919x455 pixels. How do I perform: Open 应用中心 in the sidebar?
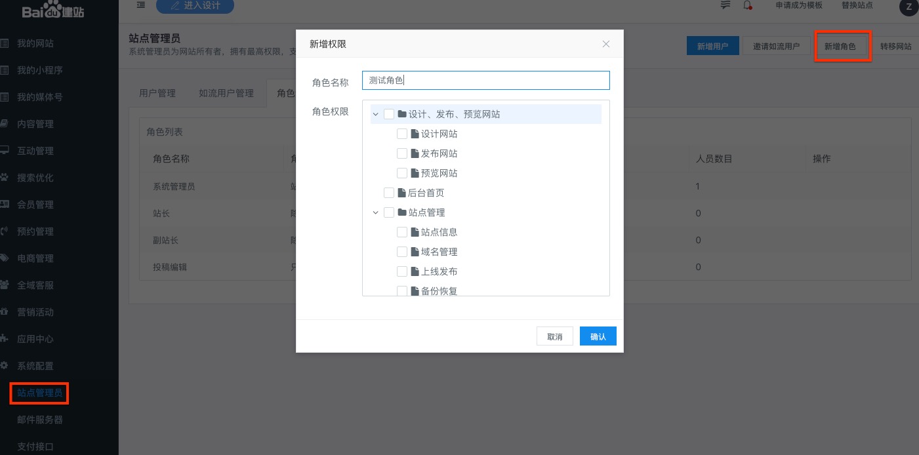point(35,339)
